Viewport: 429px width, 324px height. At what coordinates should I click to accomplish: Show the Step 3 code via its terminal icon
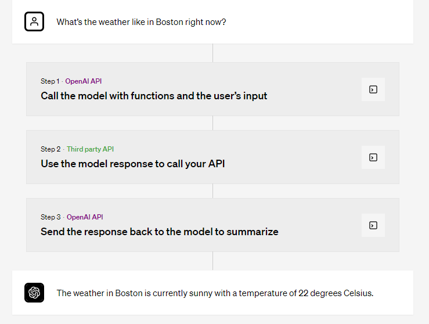click(373, 225)
